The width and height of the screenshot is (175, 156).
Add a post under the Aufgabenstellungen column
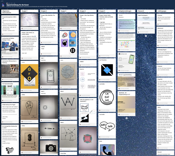[x=126, y=118]
